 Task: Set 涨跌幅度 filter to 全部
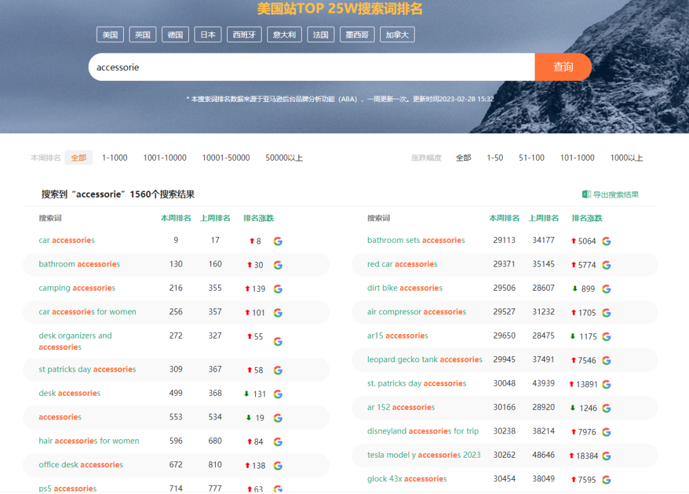coord(463,157)
